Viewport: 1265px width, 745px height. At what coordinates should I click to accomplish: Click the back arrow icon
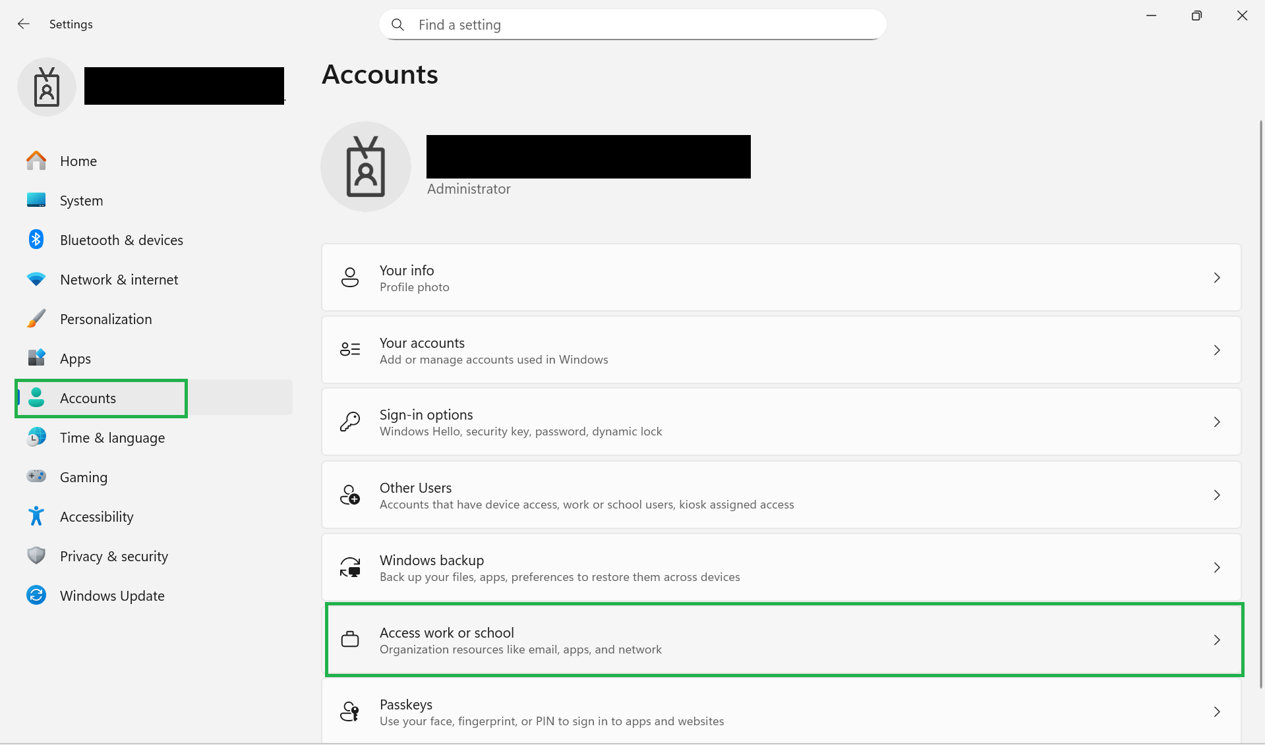tap(24, 24)
